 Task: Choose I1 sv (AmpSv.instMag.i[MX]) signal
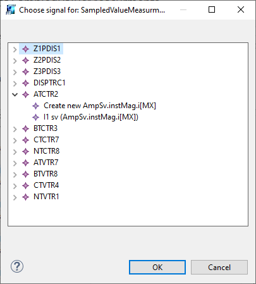click(91, 117)
